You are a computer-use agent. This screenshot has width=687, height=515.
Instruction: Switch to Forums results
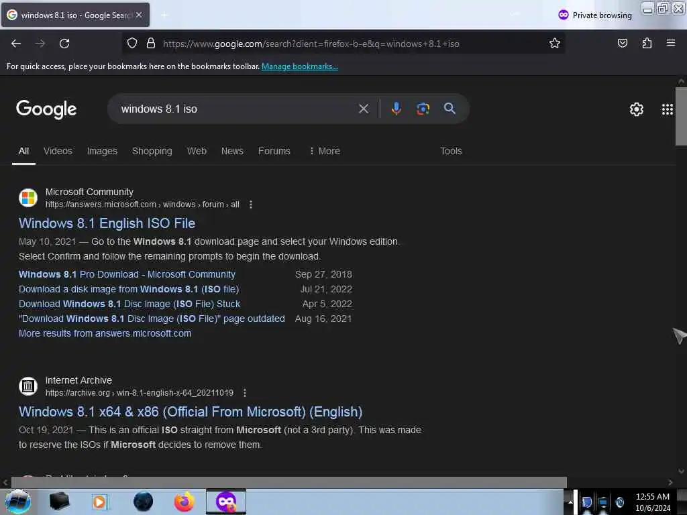[274, 151]
